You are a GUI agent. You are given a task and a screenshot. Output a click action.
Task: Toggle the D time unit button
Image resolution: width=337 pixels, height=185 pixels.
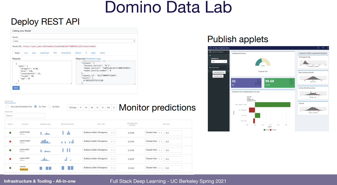coord(97,107)
